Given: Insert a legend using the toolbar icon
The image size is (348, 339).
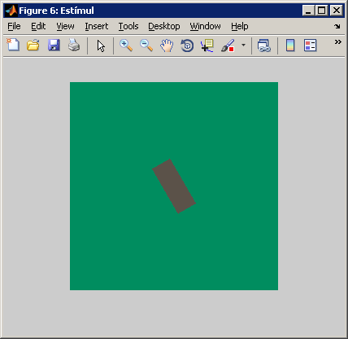Looking at the screenshot, I should (311, 46).
